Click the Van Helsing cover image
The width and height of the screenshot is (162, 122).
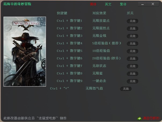pos(25,52)
